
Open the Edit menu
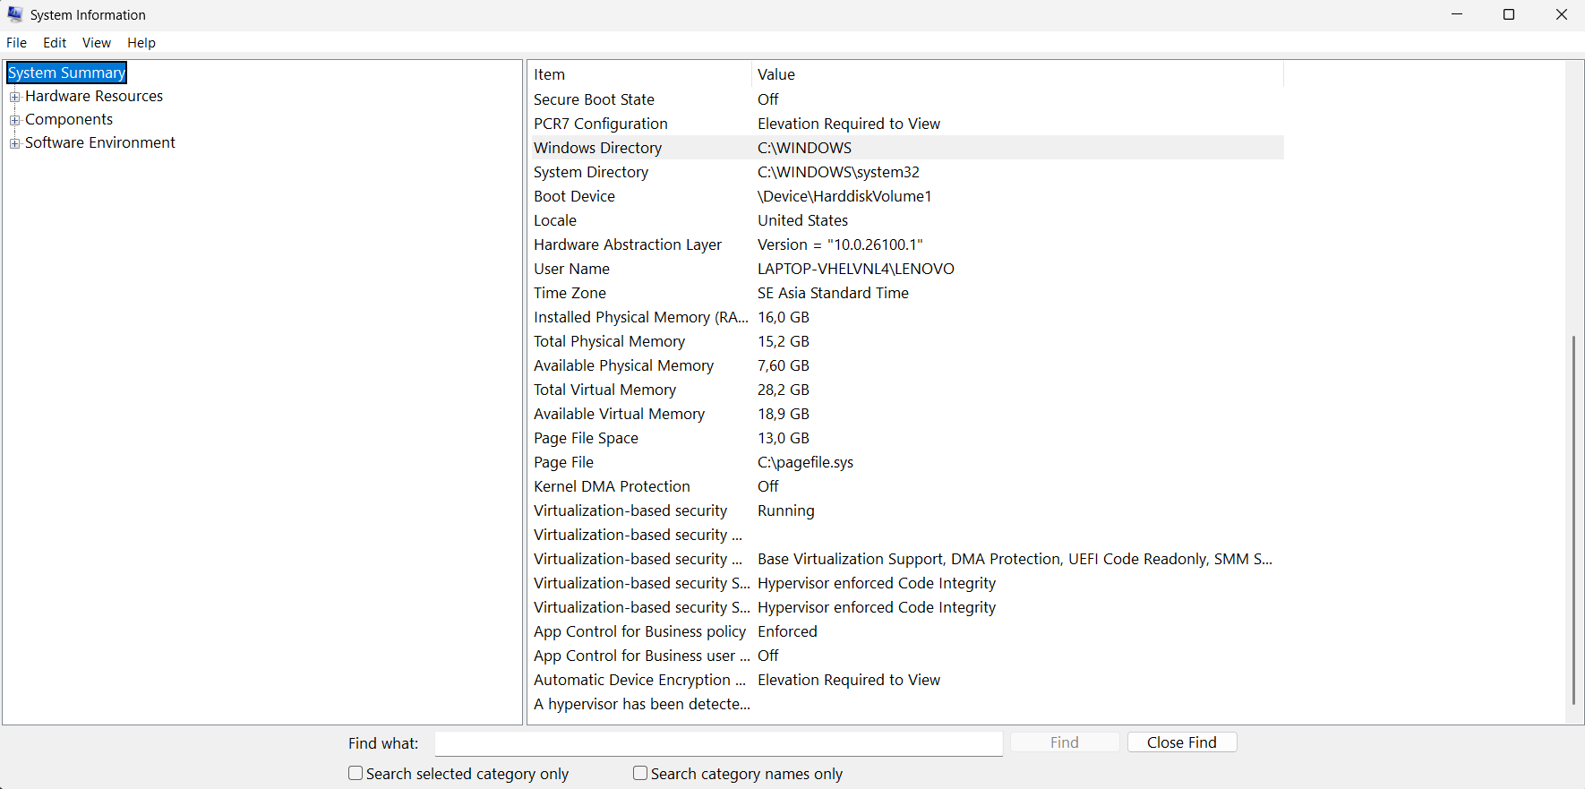(55, 43)
